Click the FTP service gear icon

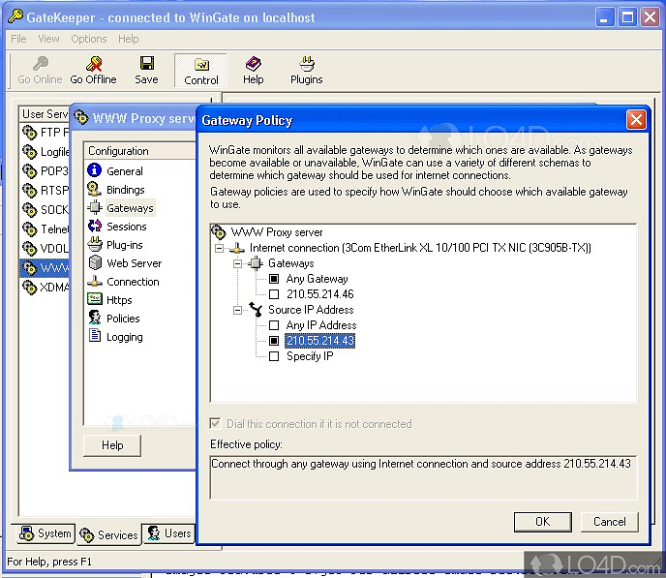(30, 133)
